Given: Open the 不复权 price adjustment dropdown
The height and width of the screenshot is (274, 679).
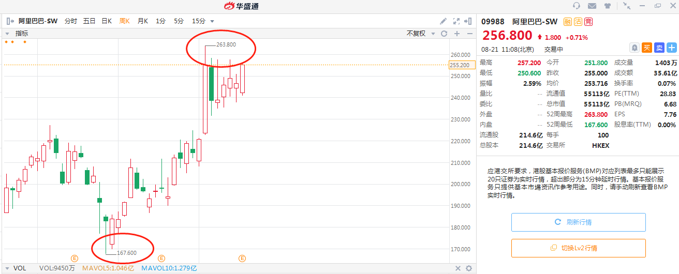Looking at the screenshot, I should (x=420, y=33).
